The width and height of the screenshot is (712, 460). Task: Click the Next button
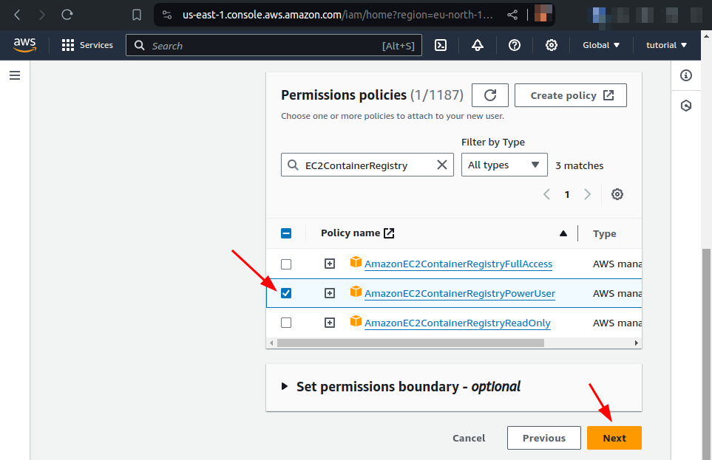coord(614,437)
